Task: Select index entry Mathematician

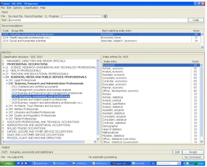Action: [110, 132]
